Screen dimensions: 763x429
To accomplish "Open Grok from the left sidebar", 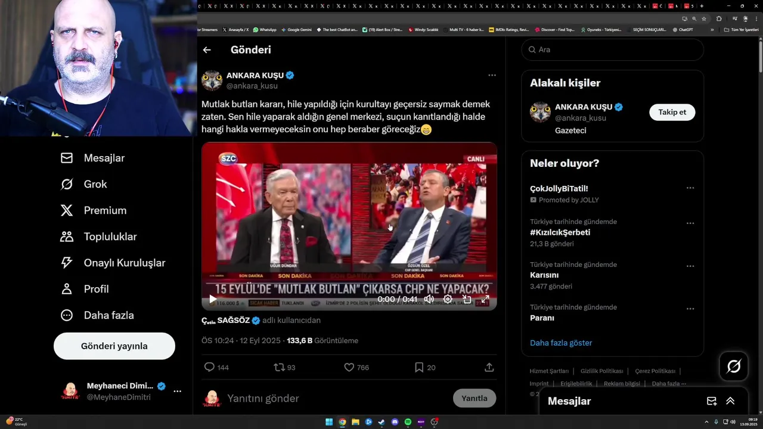I will [84, 184].
